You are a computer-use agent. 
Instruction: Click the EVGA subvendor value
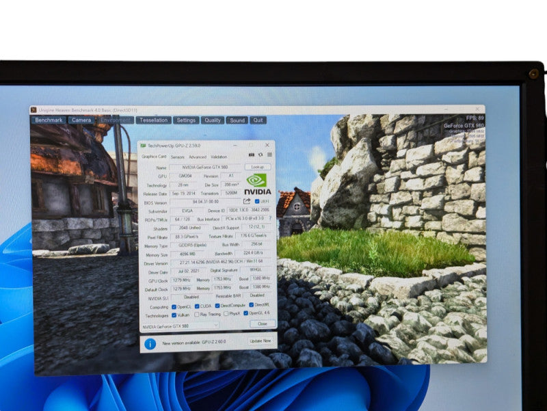coord(187,211)
